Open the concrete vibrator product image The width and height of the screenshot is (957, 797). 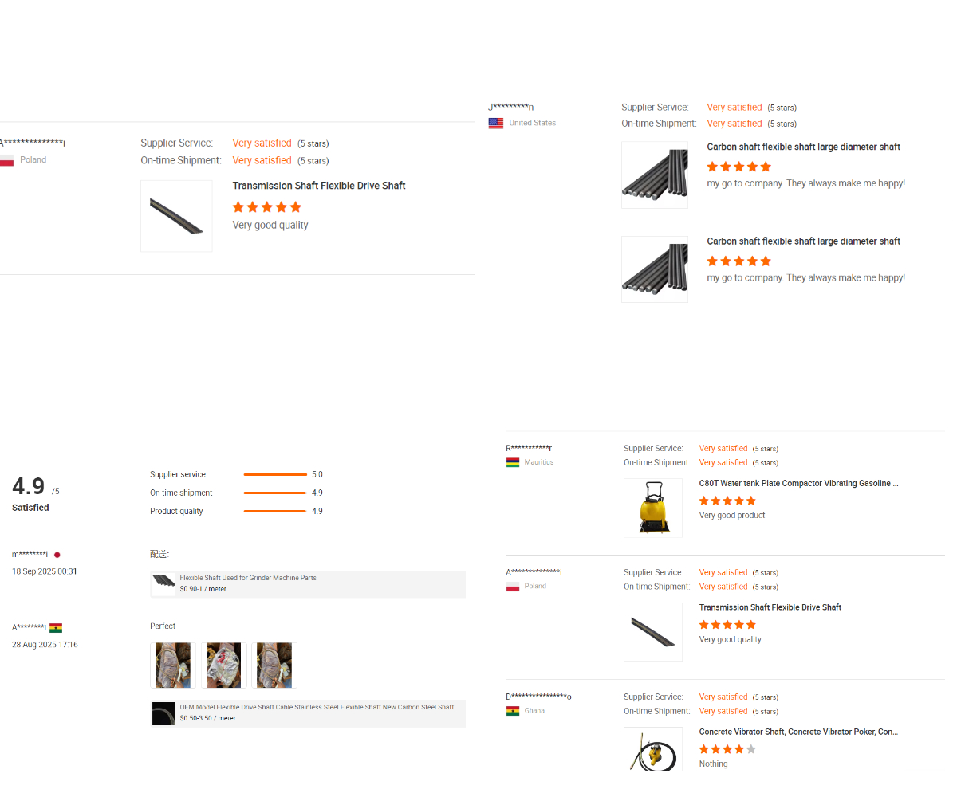pyautogui.click(x=653, y=749)
